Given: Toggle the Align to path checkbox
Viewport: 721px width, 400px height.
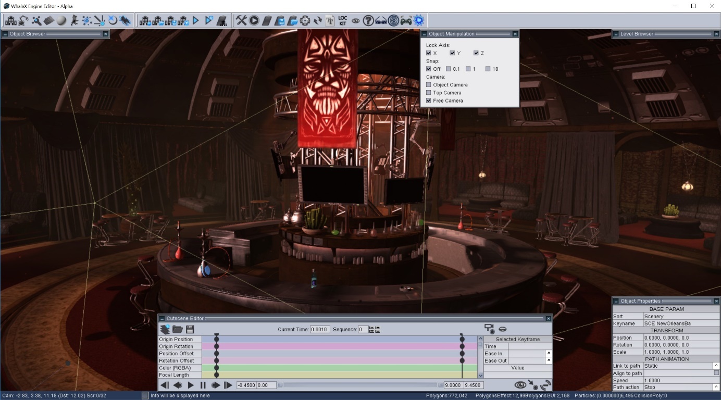Looking at the screenshot, I should coord(716,373).
